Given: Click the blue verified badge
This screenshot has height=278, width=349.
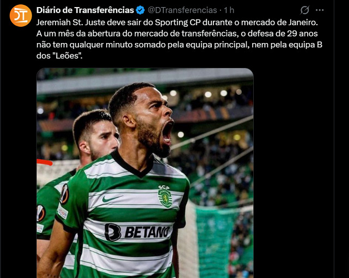Looking at the screenshot, I should 140,10.
